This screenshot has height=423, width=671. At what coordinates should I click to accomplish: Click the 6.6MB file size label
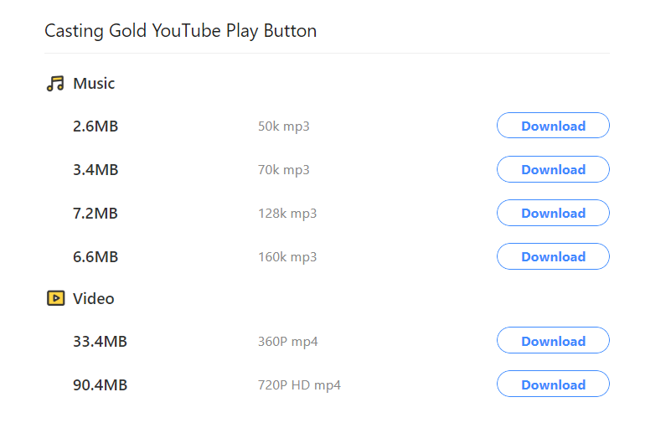click(95, 257)
